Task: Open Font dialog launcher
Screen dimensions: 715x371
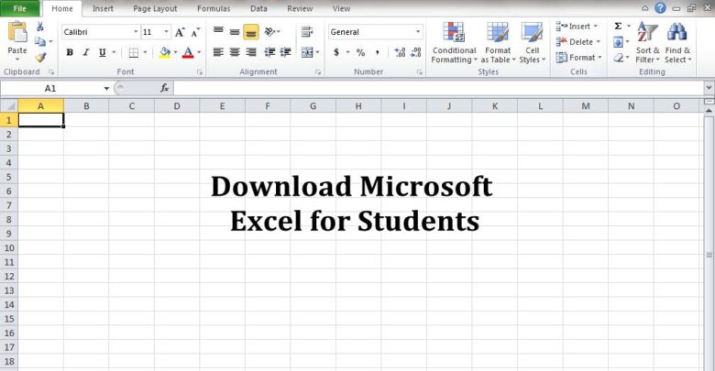Action: click(x=199, y=72)
